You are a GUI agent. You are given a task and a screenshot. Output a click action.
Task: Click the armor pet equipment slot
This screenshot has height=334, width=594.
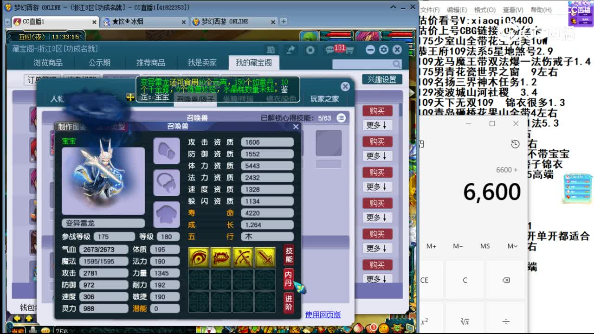tap(167, 214)
